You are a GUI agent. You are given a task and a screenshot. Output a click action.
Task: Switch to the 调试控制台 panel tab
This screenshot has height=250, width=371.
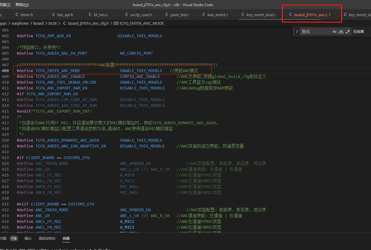click(x=47, y=238)
